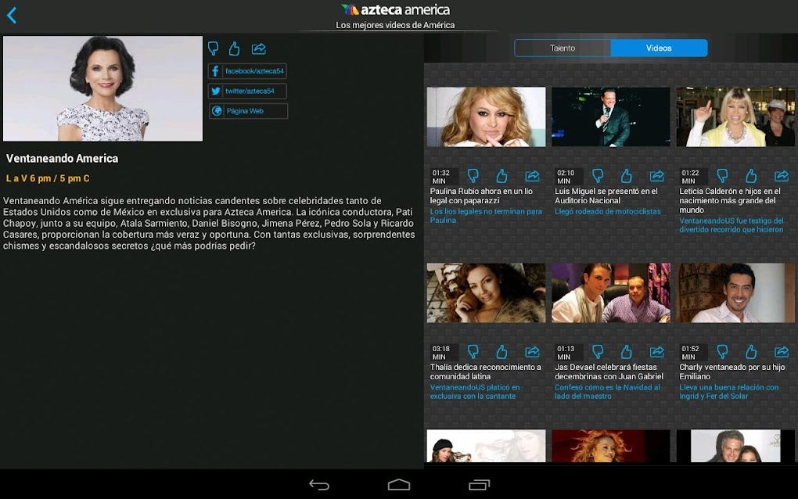Play the Luis Miguel video thumbnail
Screen dimensions: 798x499
tap(611, 117)
